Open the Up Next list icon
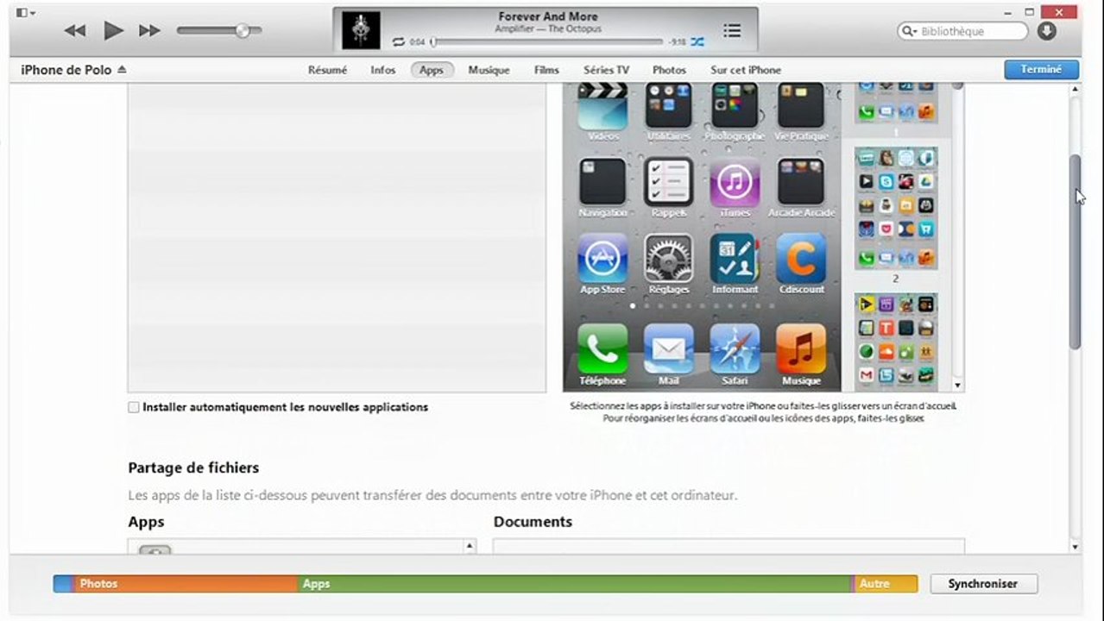 732,31
